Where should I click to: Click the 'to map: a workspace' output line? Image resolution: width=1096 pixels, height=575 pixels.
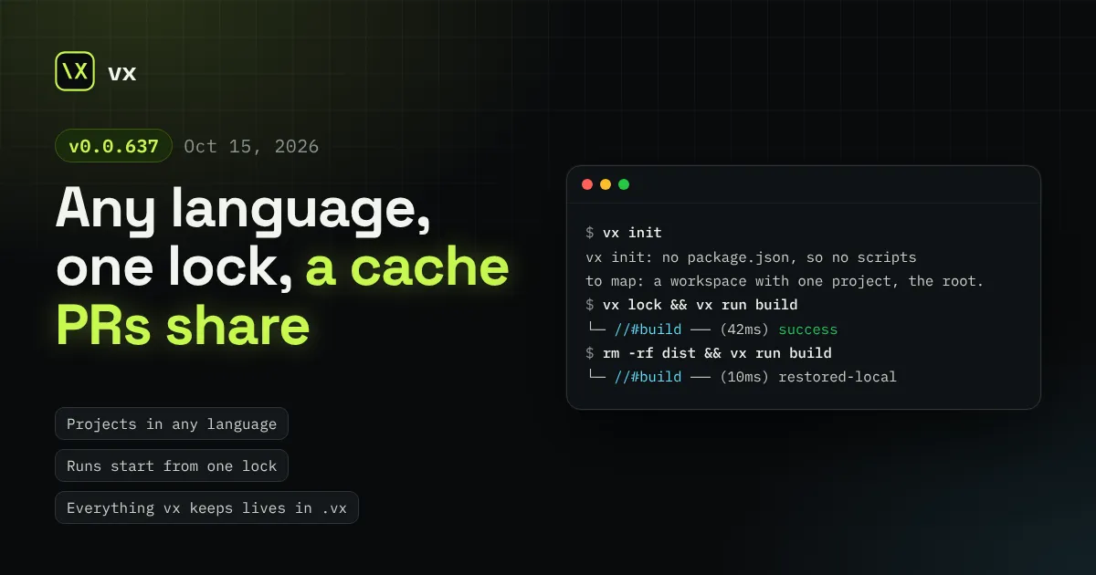(785, 281)
